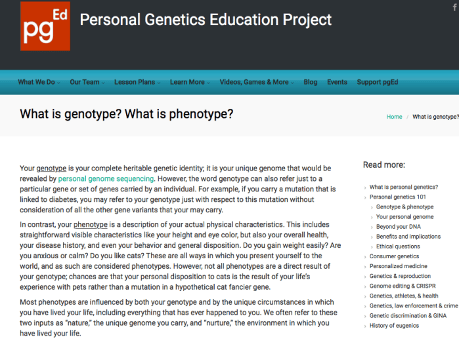The image size is (459, 352).
Task: Open What is personal genetics? sidebar link
Action: click(403, 187)
